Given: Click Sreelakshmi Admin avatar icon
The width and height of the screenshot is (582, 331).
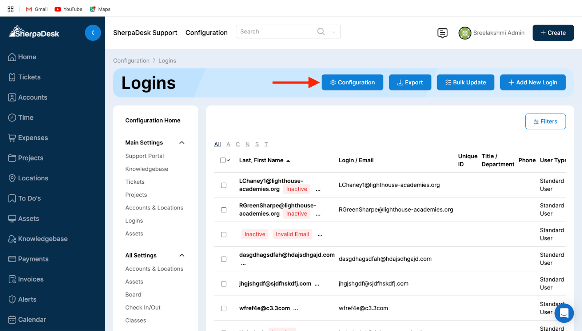Looking at the screenshot, I should pyautogui.click(x=465, y=33).
